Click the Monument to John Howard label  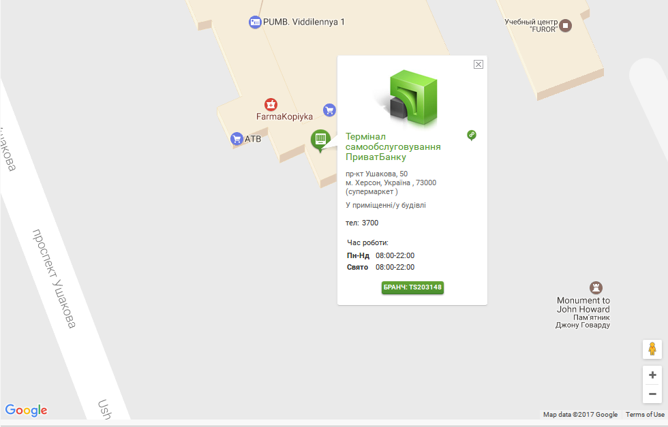583,305
